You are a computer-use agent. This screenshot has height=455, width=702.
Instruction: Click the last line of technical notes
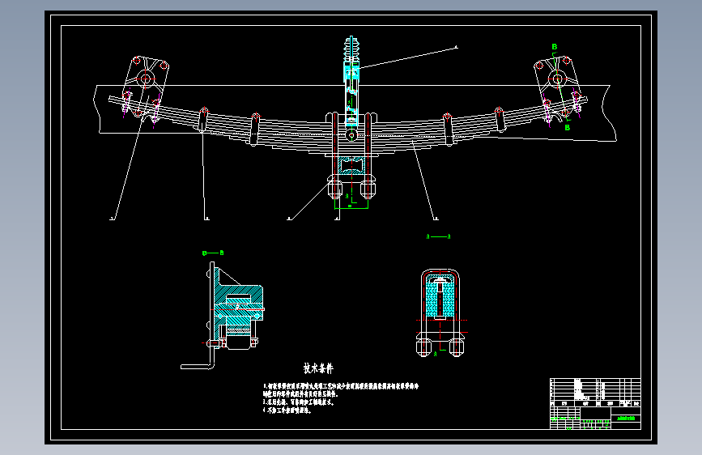pos(287,410)
